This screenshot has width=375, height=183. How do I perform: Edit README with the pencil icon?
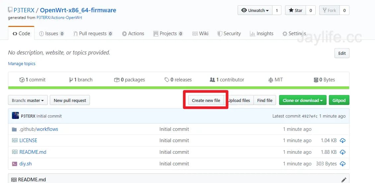(x=344, y=180)
